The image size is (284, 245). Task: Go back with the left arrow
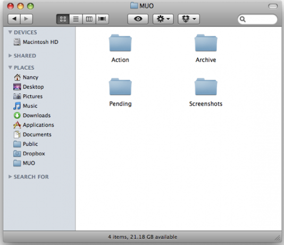[14, 19]
